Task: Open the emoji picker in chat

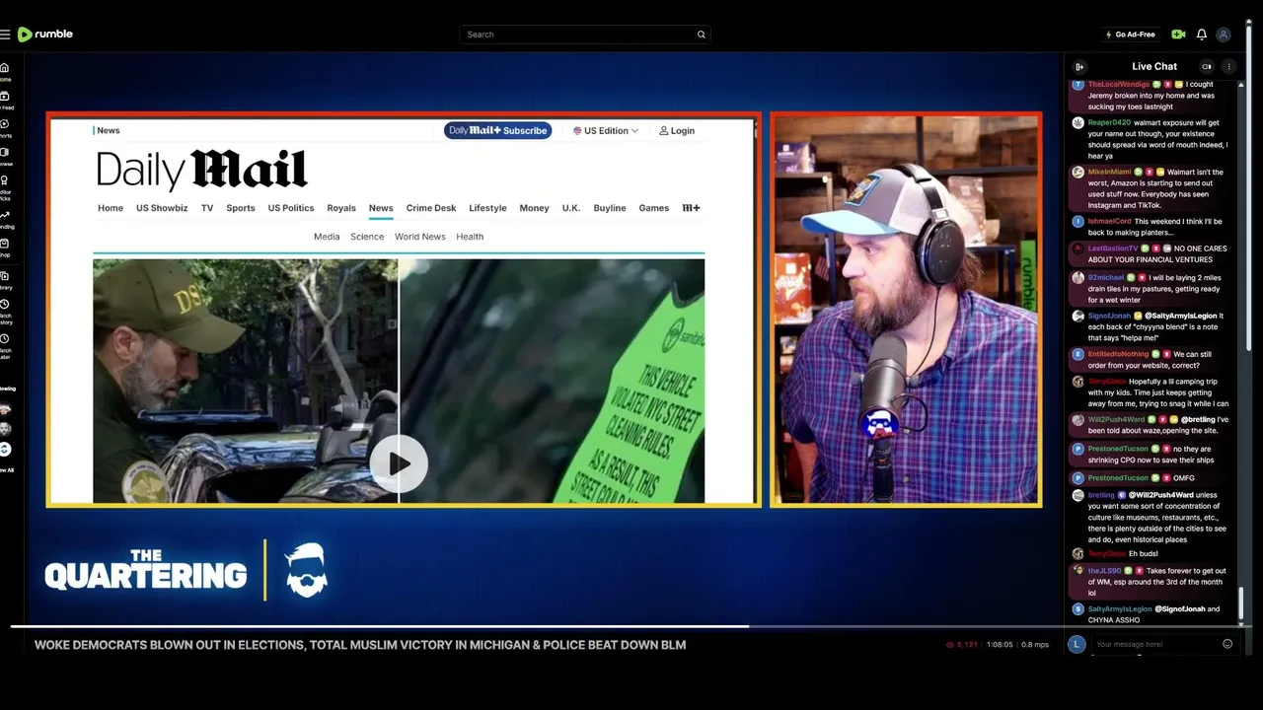Action: (x=1227, y=644)
